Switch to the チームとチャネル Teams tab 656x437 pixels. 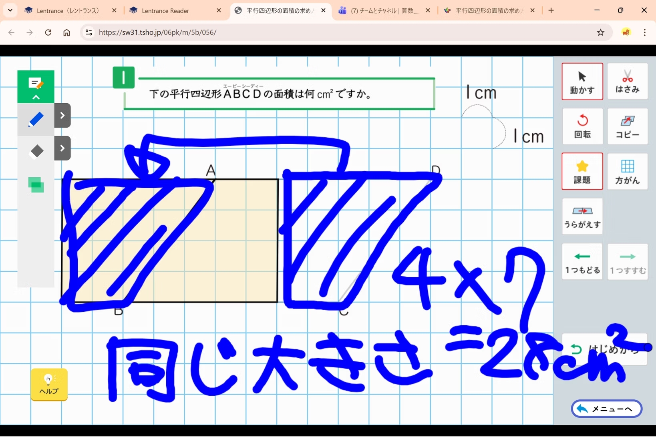[383, 11]
